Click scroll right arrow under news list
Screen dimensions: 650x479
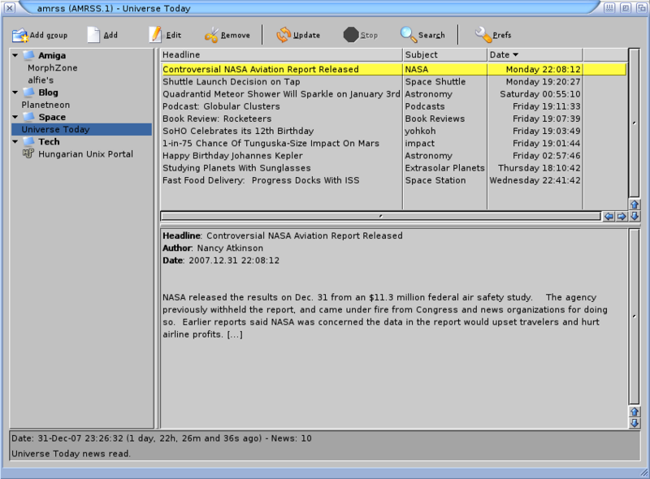click(x=621, y=216)
